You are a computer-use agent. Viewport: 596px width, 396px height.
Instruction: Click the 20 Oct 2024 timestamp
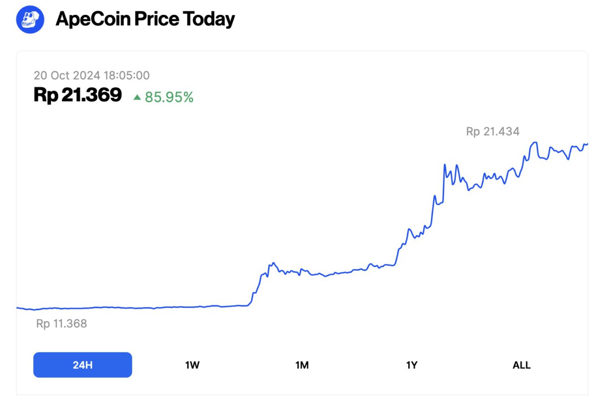coord(92,75)
